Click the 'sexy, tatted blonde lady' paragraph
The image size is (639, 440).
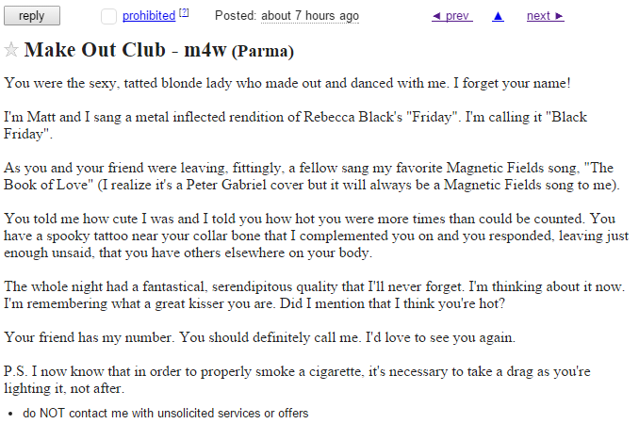click(x=293, y=83)
